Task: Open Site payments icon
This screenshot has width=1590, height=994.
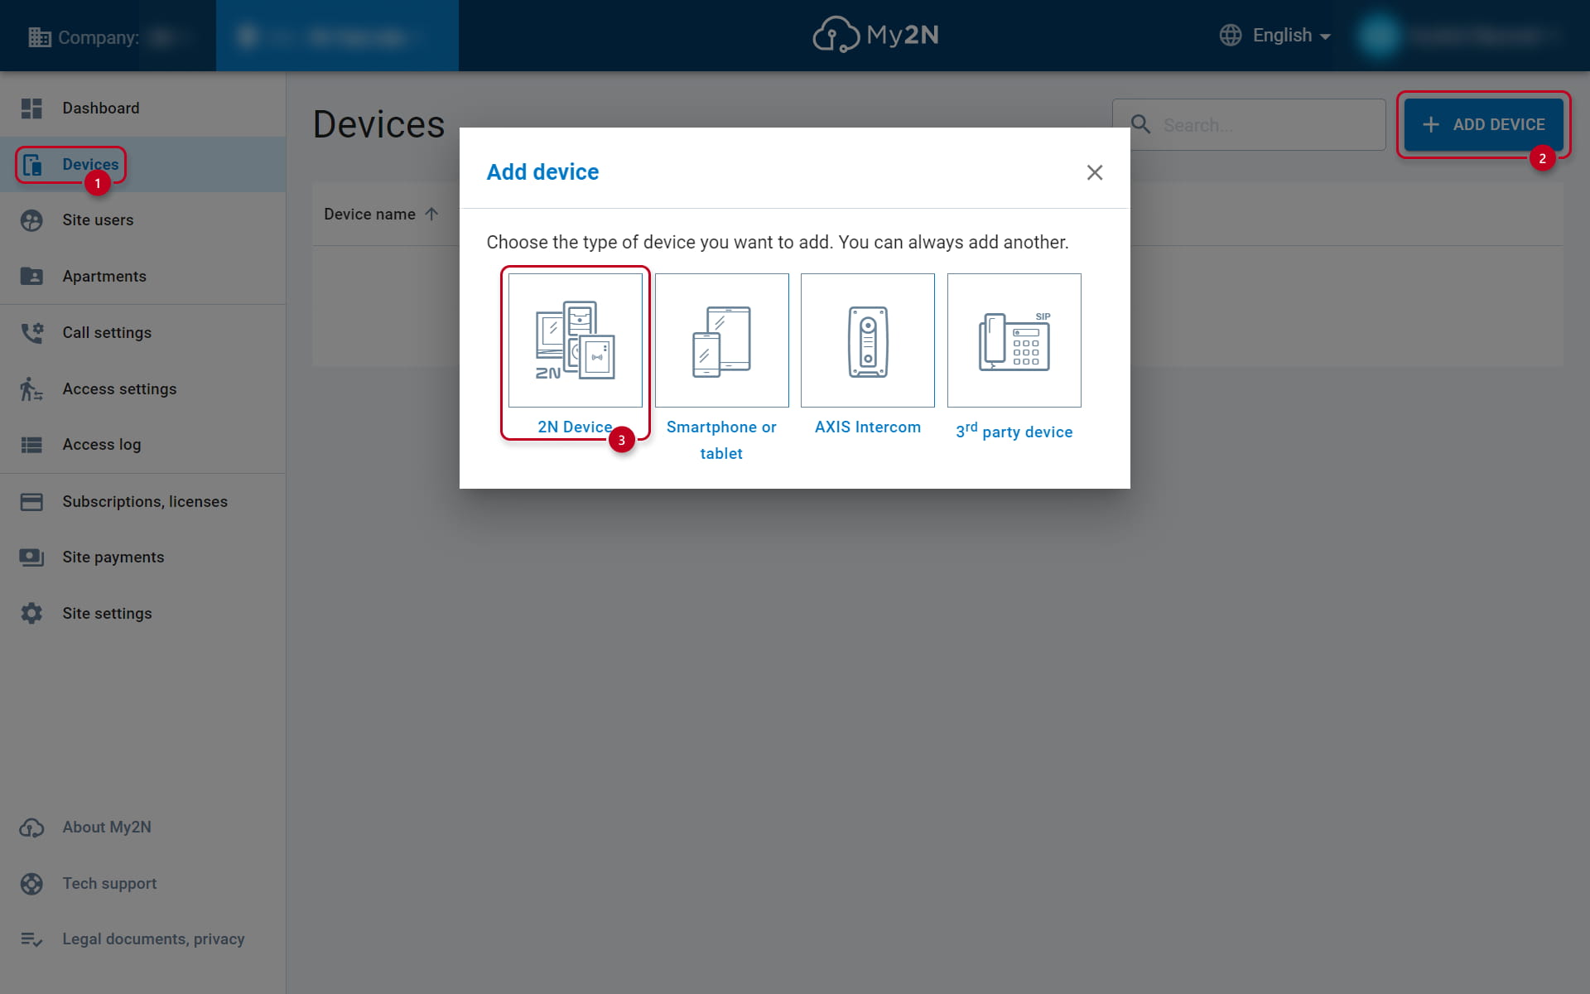Action: tap(31, 557)
